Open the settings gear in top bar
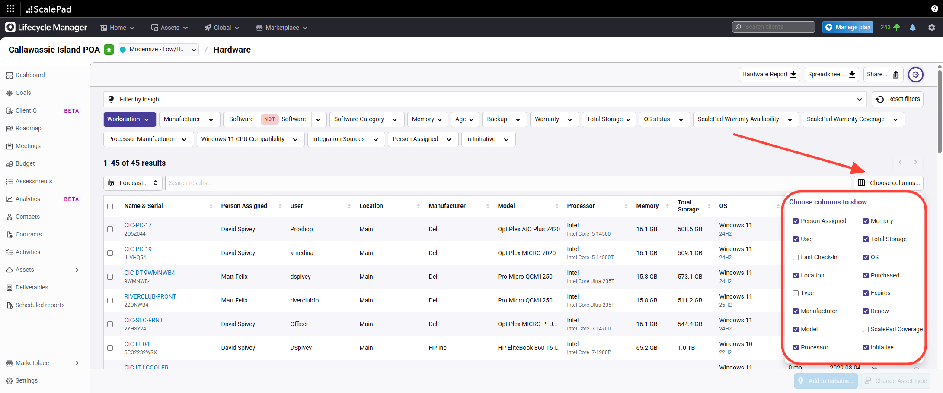Screen dimensions: 943x393 coord(932,27)
